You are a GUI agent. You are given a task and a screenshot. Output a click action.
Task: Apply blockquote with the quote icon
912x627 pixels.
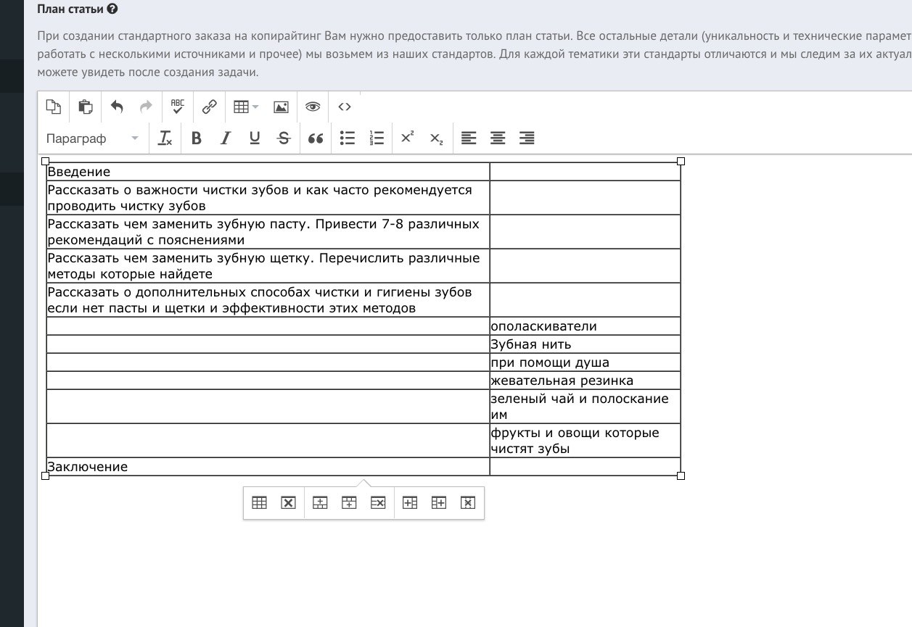(316, 138)
